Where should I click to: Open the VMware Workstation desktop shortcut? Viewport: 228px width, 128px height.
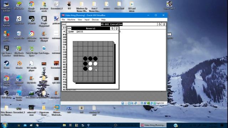tap(56, 111)
